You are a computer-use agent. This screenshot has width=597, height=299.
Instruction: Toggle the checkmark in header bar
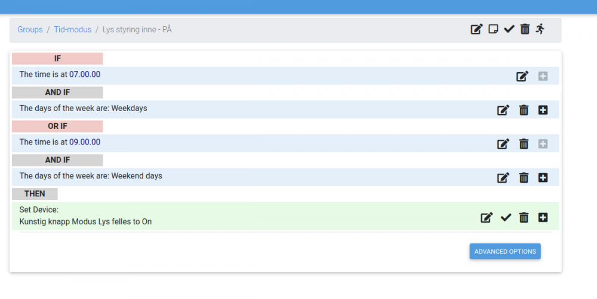point(509,29)
